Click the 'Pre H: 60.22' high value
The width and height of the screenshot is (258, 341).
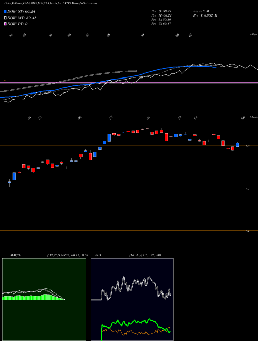(162, 16)
